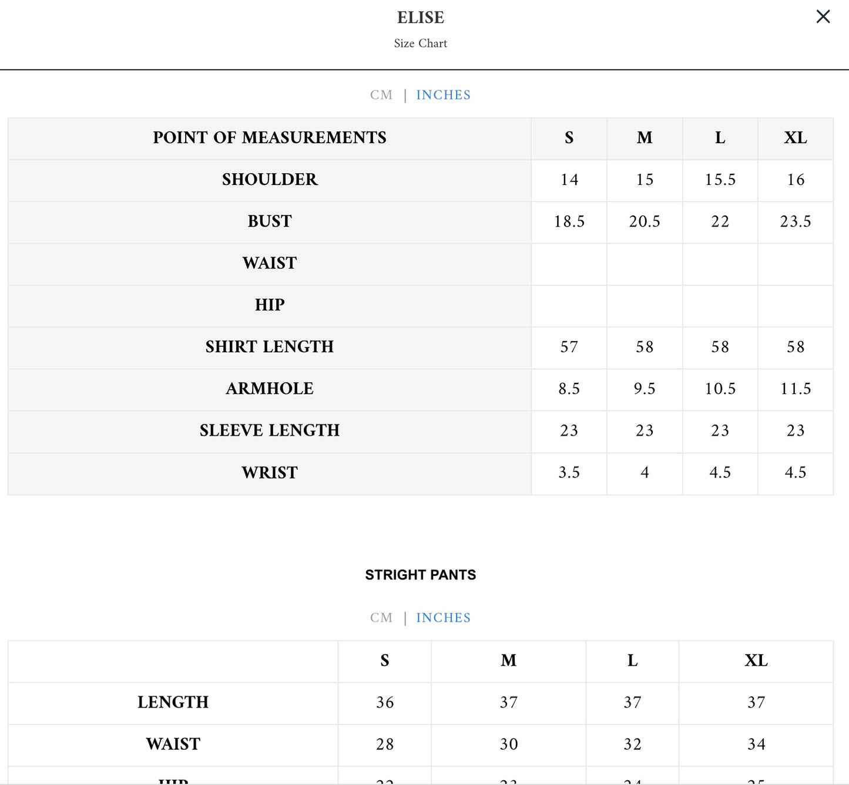
Task: Switch the Stright Pants chart to CM
Action: (381, 618)
